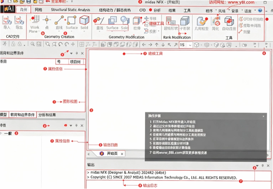Viewport: 273px width, 189px height.
Task: Select the 拉伸 extrude tool
Action: point(137,23)
